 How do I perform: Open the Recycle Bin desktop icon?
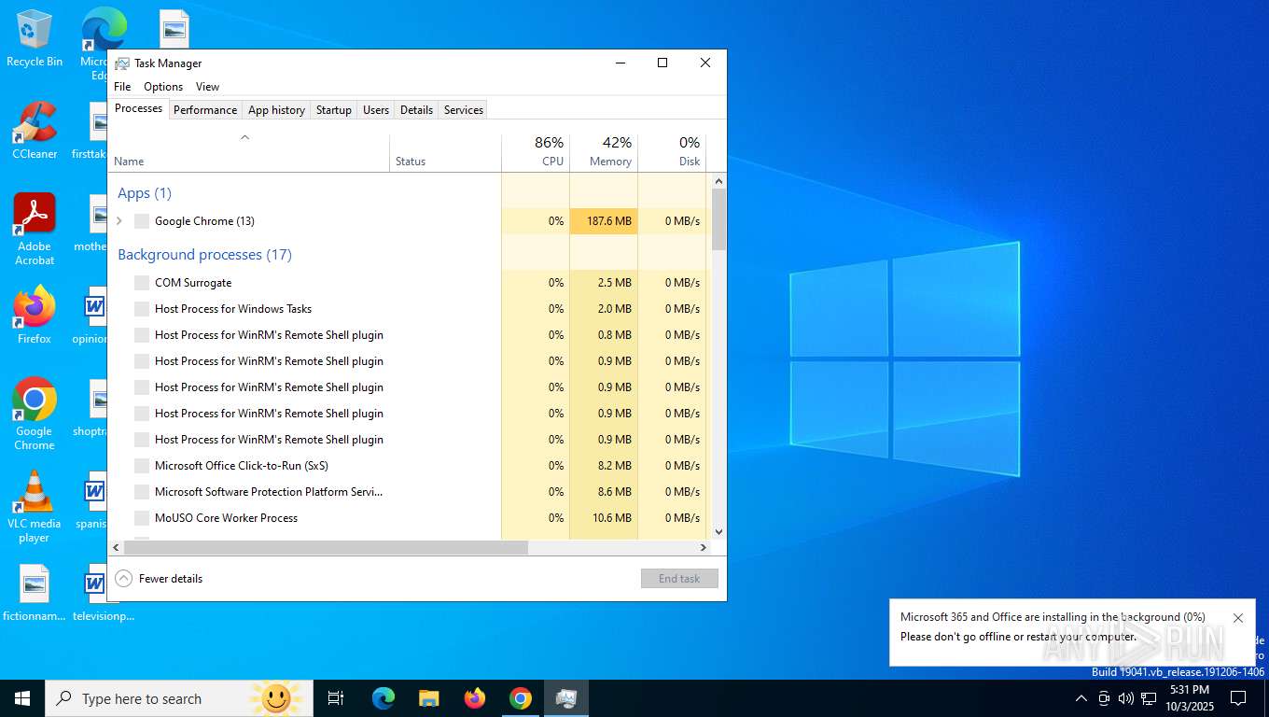tap(35, 38)
